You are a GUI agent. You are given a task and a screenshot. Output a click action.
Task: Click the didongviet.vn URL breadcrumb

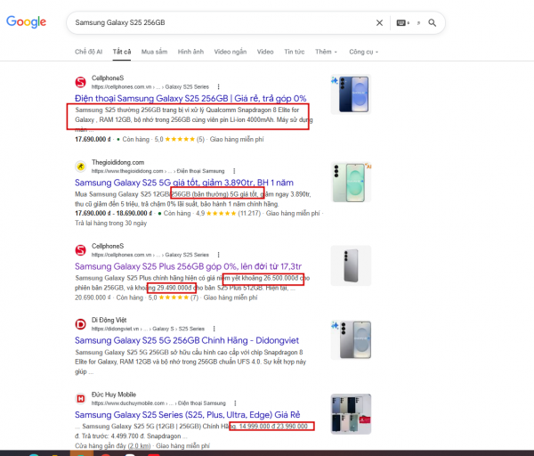pos(148,329)
